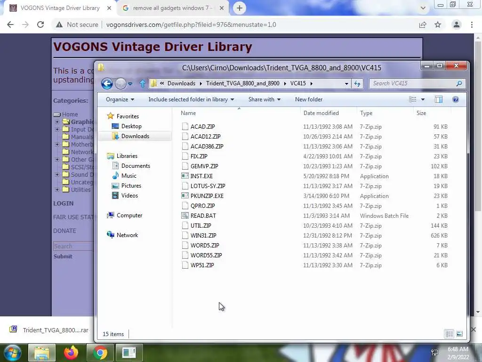Image resolution: width=482 pixels, height=362 pixels.
Task: Select the FIX.ZIP file
Action: (199, 156)
